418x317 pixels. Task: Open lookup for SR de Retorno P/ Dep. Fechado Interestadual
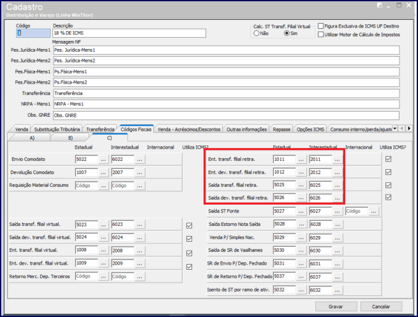[337, 277]
